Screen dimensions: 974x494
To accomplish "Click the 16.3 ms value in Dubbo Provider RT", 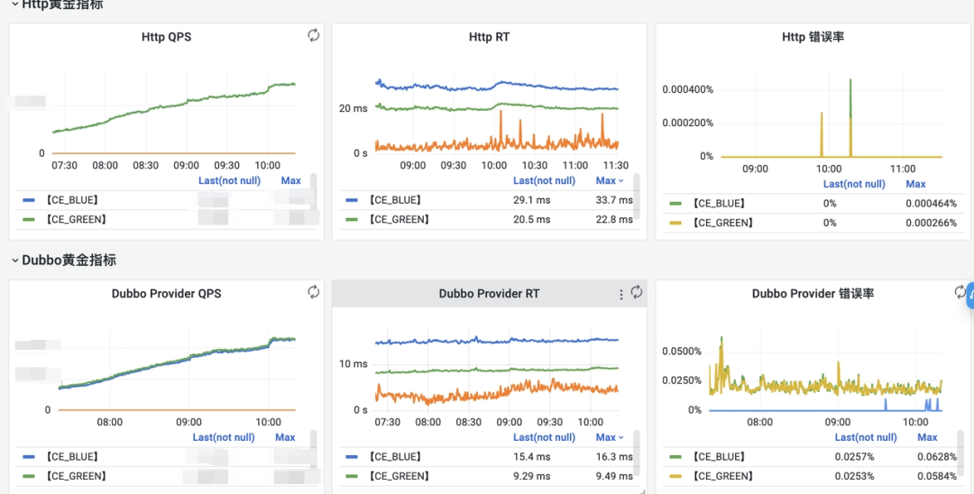I will (x=614, y=457).
